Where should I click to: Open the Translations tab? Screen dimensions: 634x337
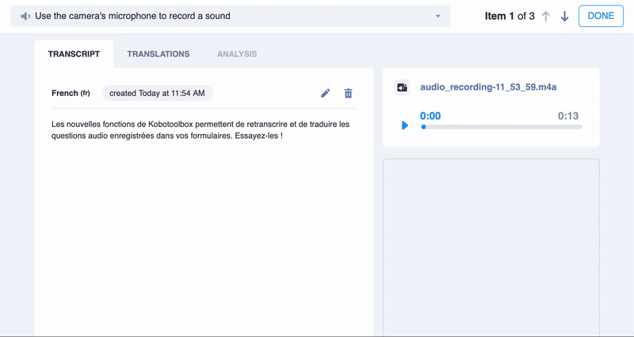tap(158, 54)
